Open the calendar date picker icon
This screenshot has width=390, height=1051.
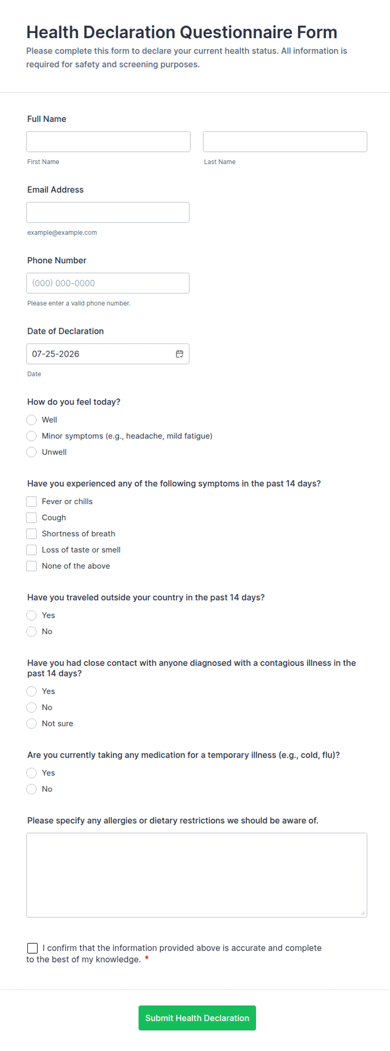pyautogui.click(x=179, y=354)
